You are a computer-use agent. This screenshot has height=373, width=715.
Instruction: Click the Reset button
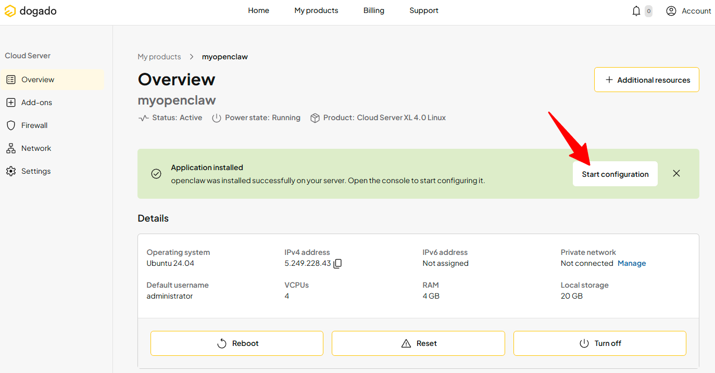click(x=418, y=343)
